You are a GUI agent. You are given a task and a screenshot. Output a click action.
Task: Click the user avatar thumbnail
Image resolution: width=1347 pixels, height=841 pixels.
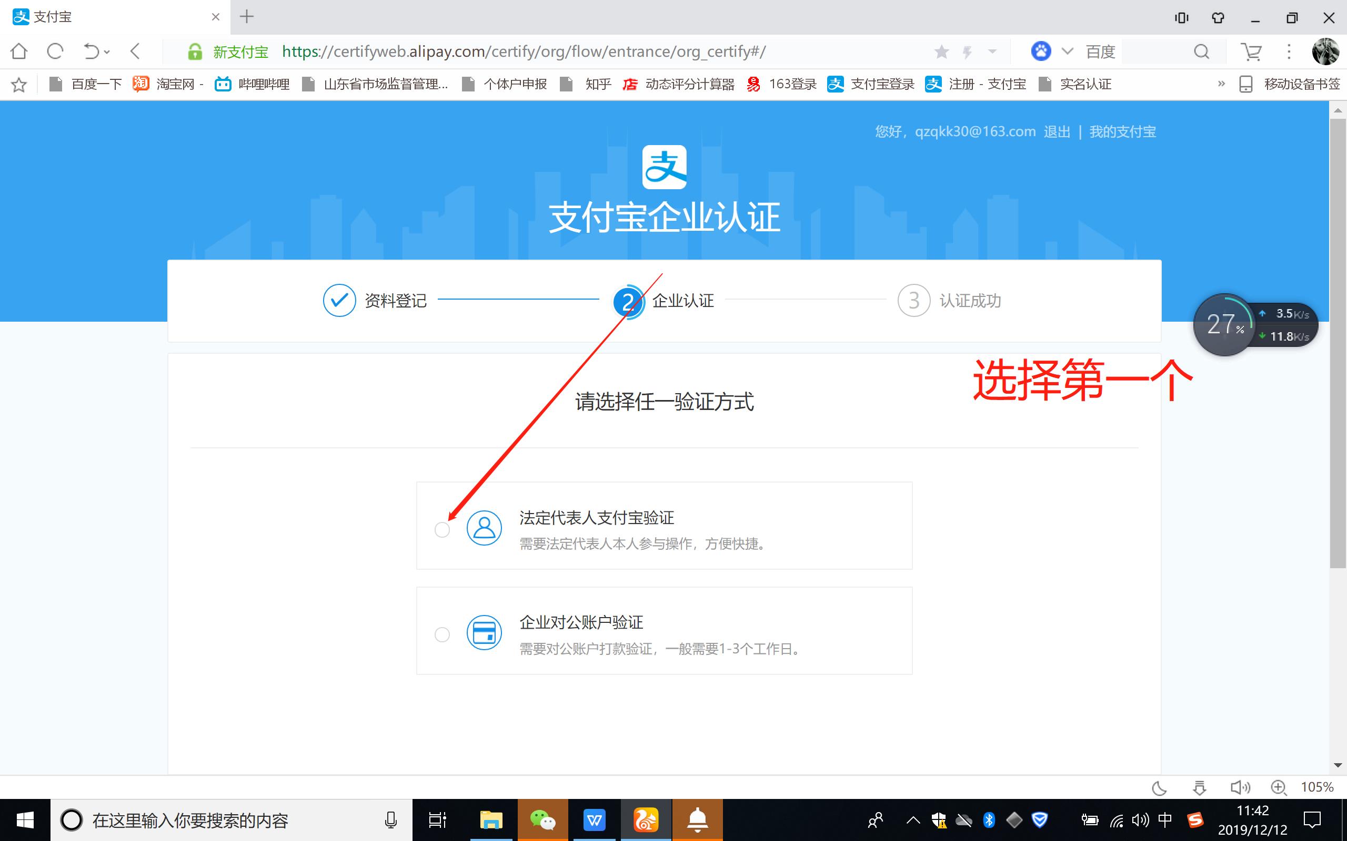coord(1325,52)
